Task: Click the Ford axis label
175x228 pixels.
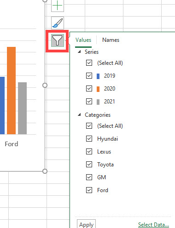Action: [x=12, y=144]
